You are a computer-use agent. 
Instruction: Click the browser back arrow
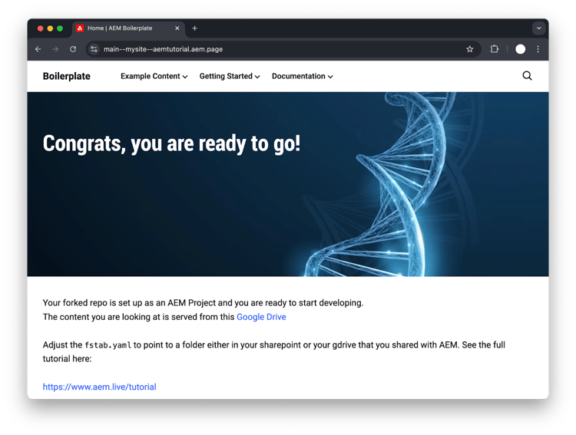pos(38,49)
